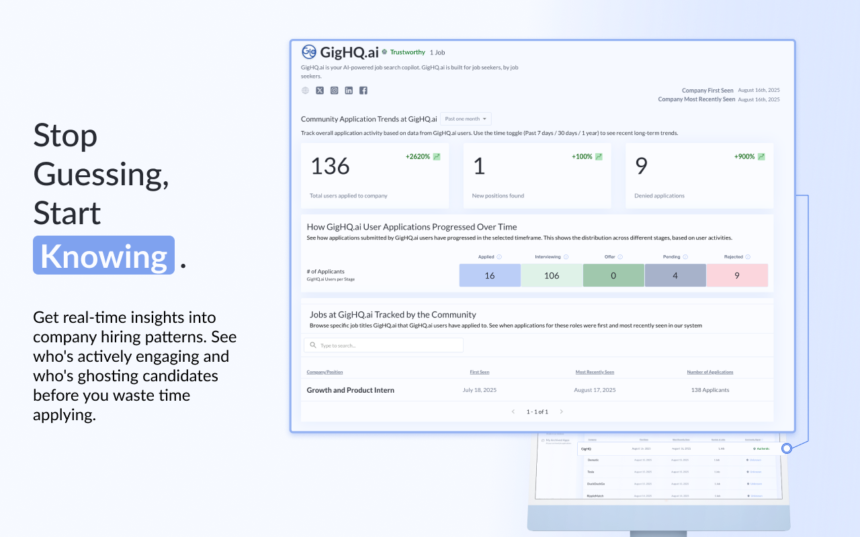Show info for the Applied stage
The width and height of the screenshot is (860, 537).
tap(499, 257)
